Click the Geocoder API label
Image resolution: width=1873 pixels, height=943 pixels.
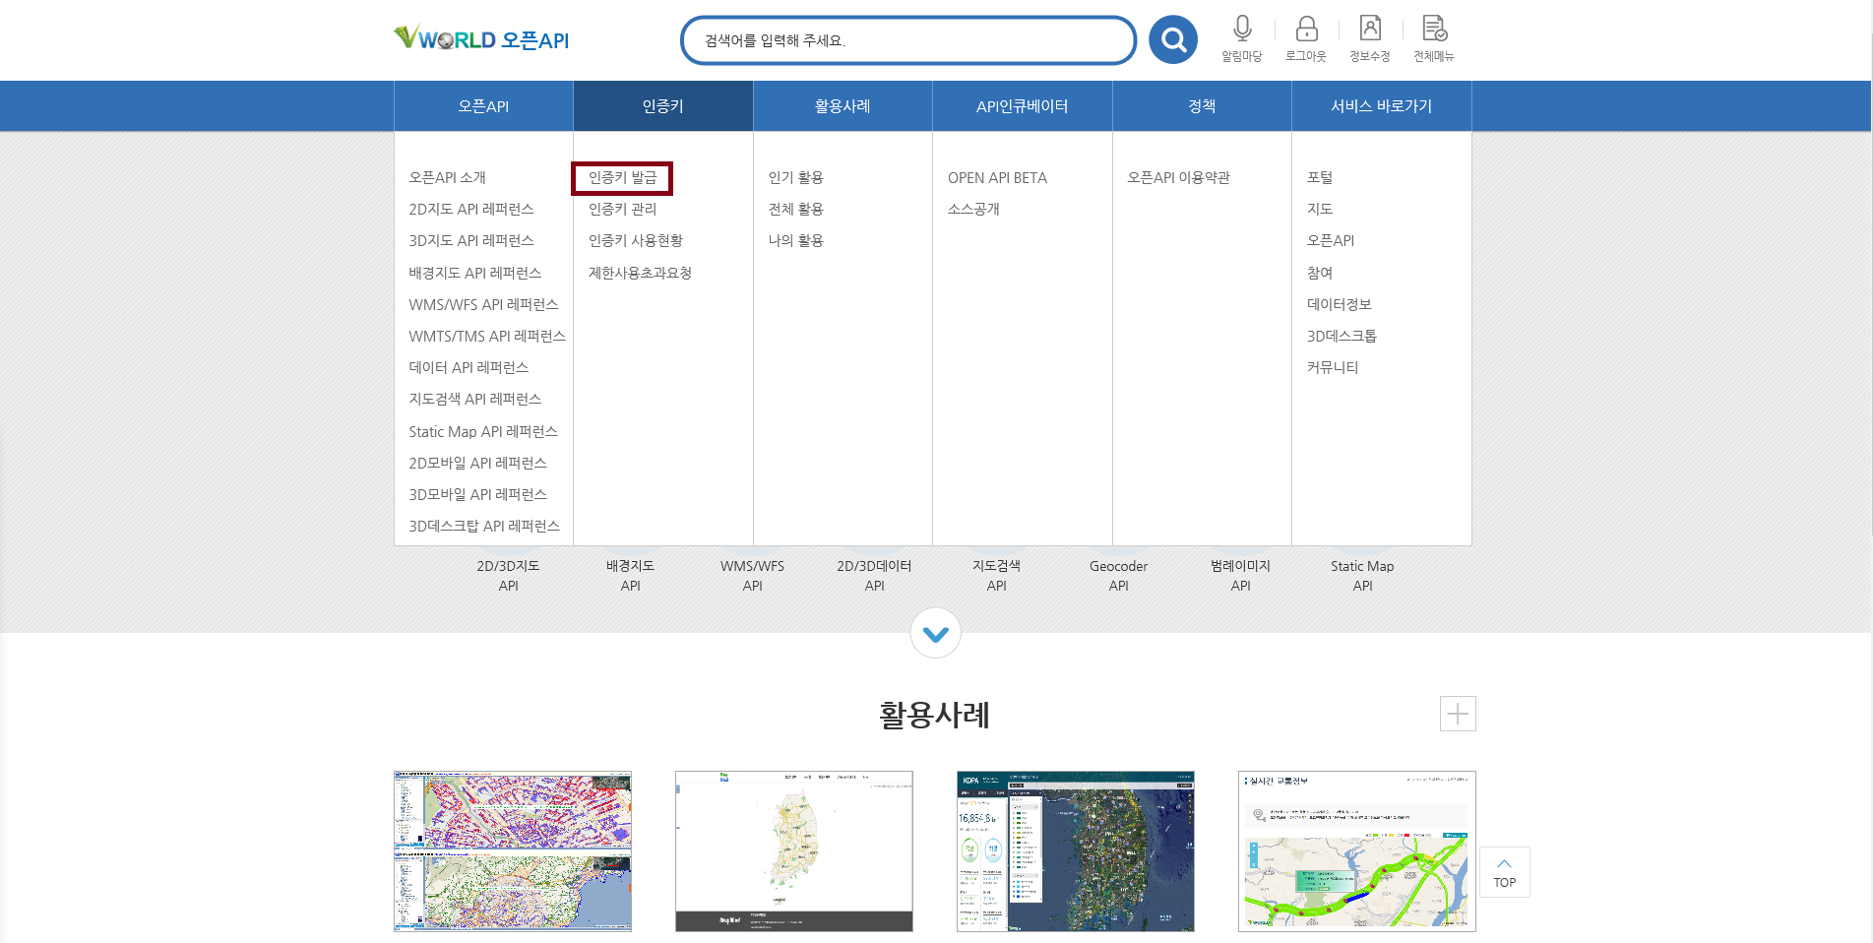pyautogui.click(x=1118, y=576)
